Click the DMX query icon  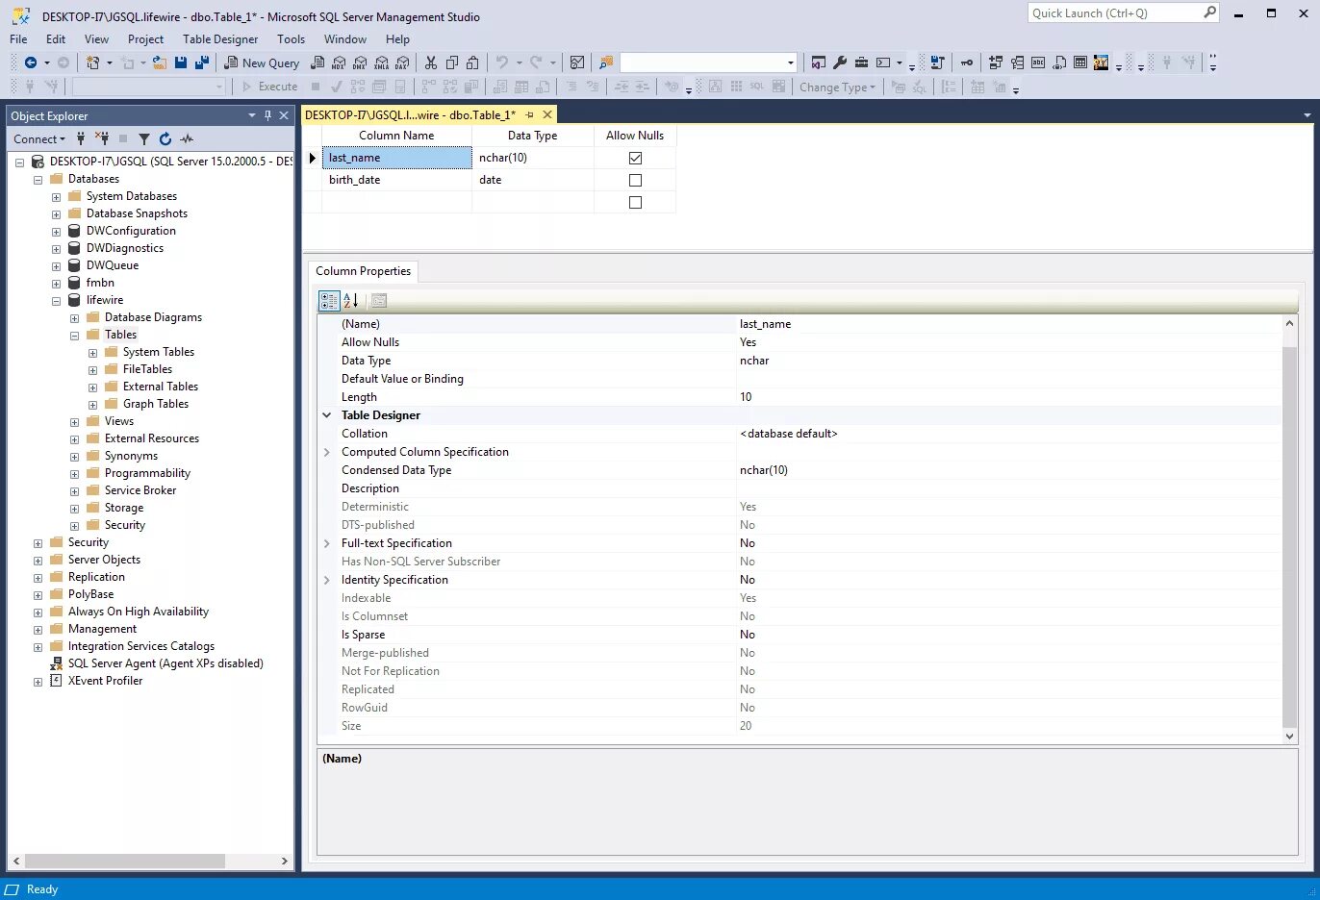tap(360, 62)
